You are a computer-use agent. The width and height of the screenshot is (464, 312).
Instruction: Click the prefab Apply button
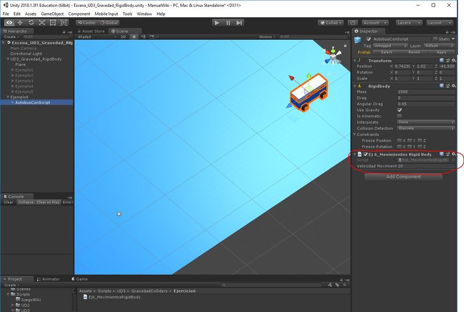coord(441,52)
